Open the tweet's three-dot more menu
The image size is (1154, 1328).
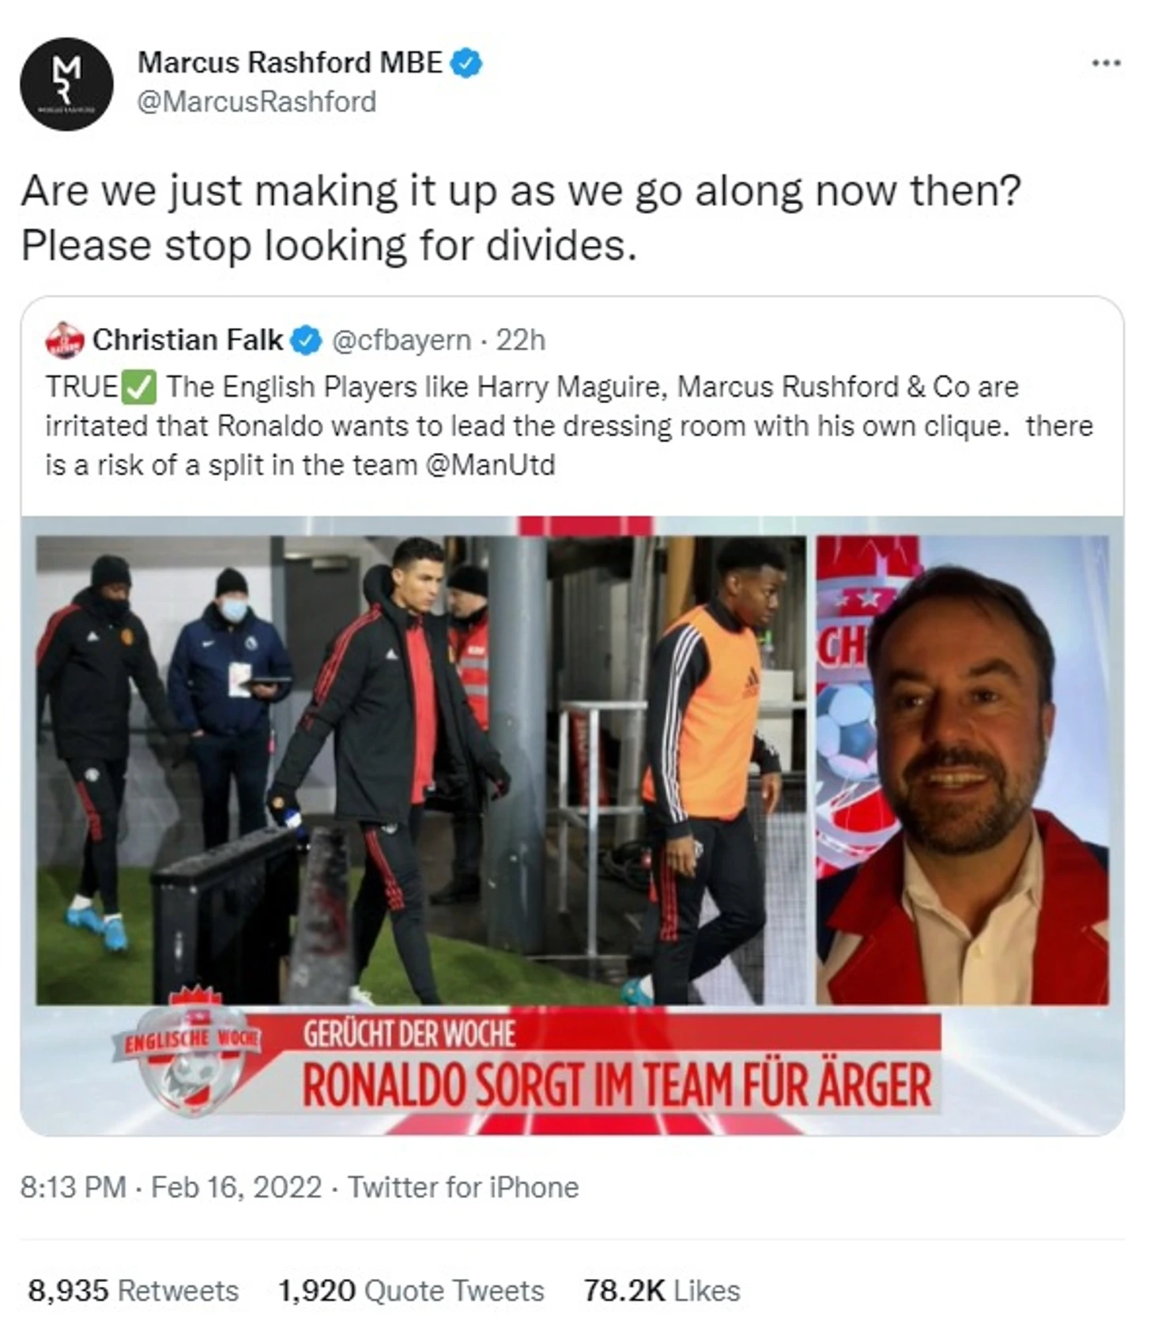[x=1106, y=62]
